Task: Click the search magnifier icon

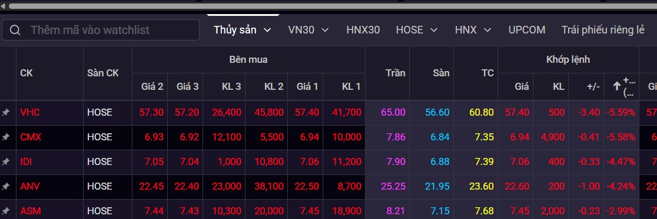Action: pyautogui.click(x=15, y=30)
